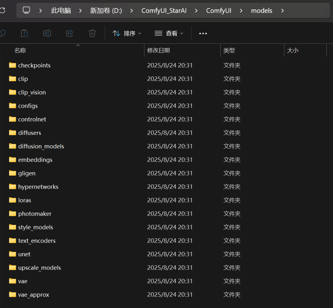
Task: Sort by the 名称 column header
Action: [x=20, y=50]
